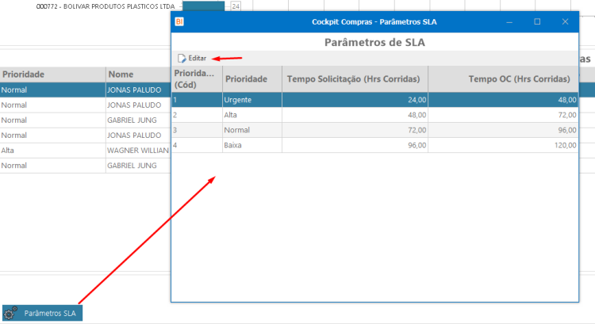The image size is (595, 324).
Task: Select the Normal row in SLA table
Action: pyautogui.click(x=375, y=130)
